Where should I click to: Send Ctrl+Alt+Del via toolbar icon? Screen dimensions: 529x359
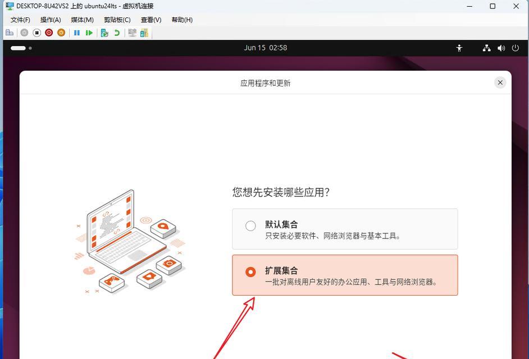pos(10,33)
